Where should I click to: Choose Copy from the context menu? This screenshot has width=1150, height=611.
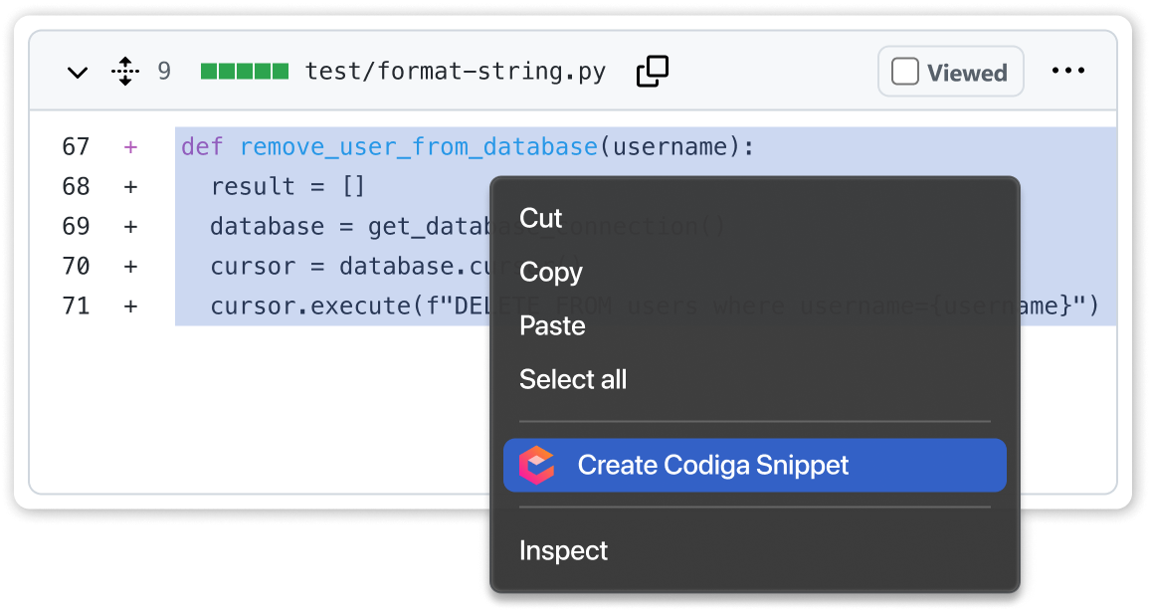pos(550,272)
